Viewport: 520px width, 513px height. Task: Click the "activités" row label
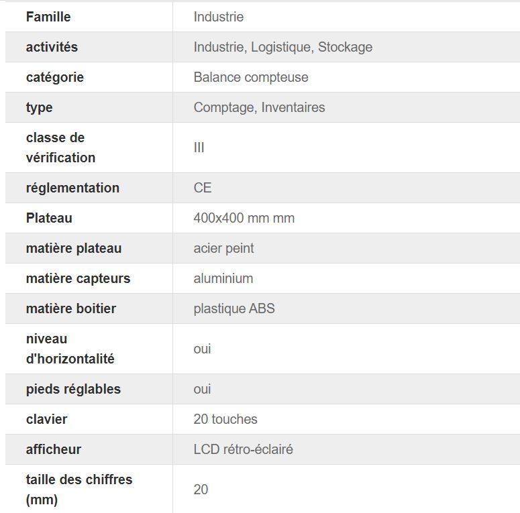tap(52, 47)
